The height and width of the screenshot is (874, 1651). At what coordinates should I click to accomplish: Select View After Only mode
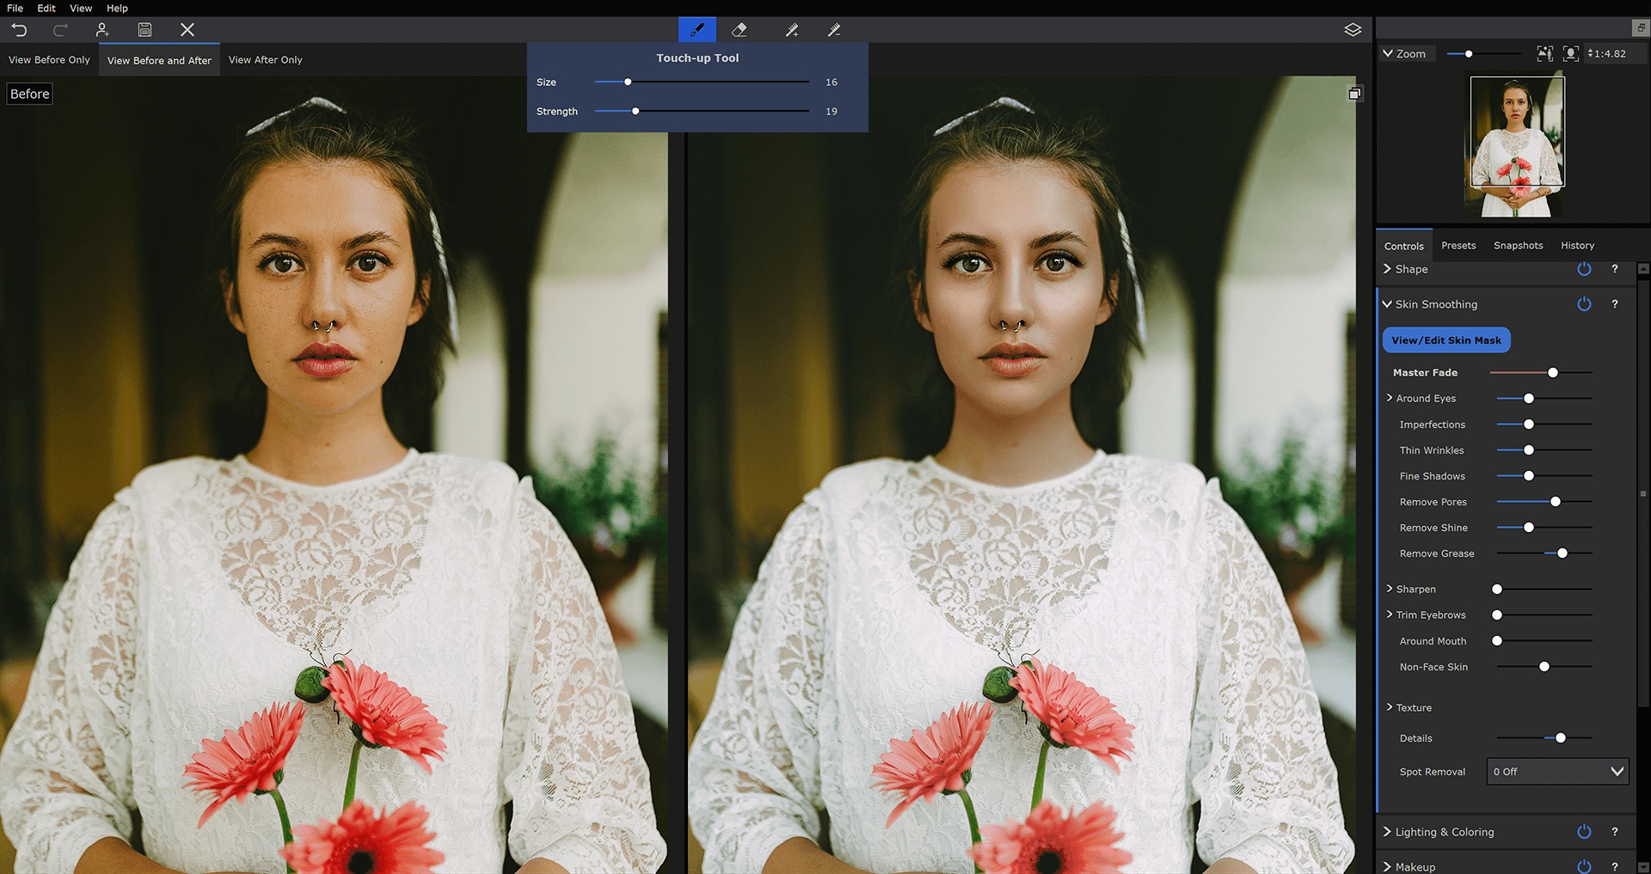coord(265,60)
